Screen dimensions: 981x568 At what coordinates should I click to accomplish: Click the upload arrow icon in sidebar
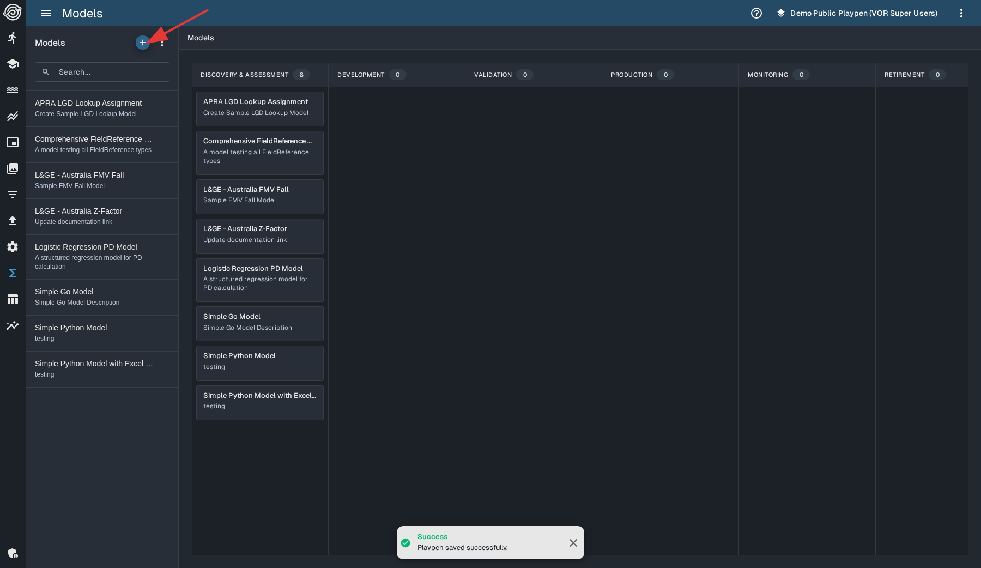[13, 221]
